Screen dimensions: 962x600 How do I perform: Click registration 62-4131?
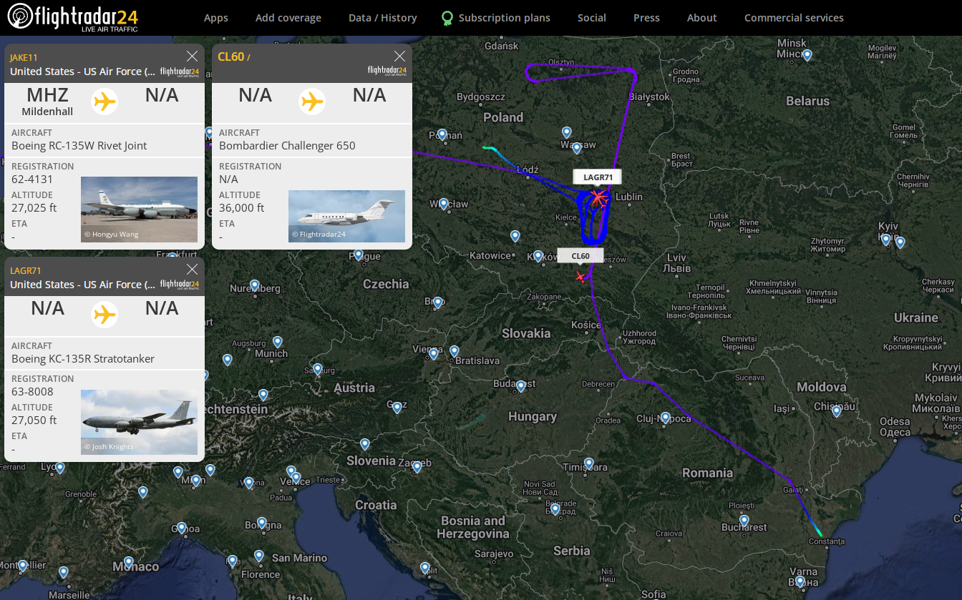click(x=32, y=179)
